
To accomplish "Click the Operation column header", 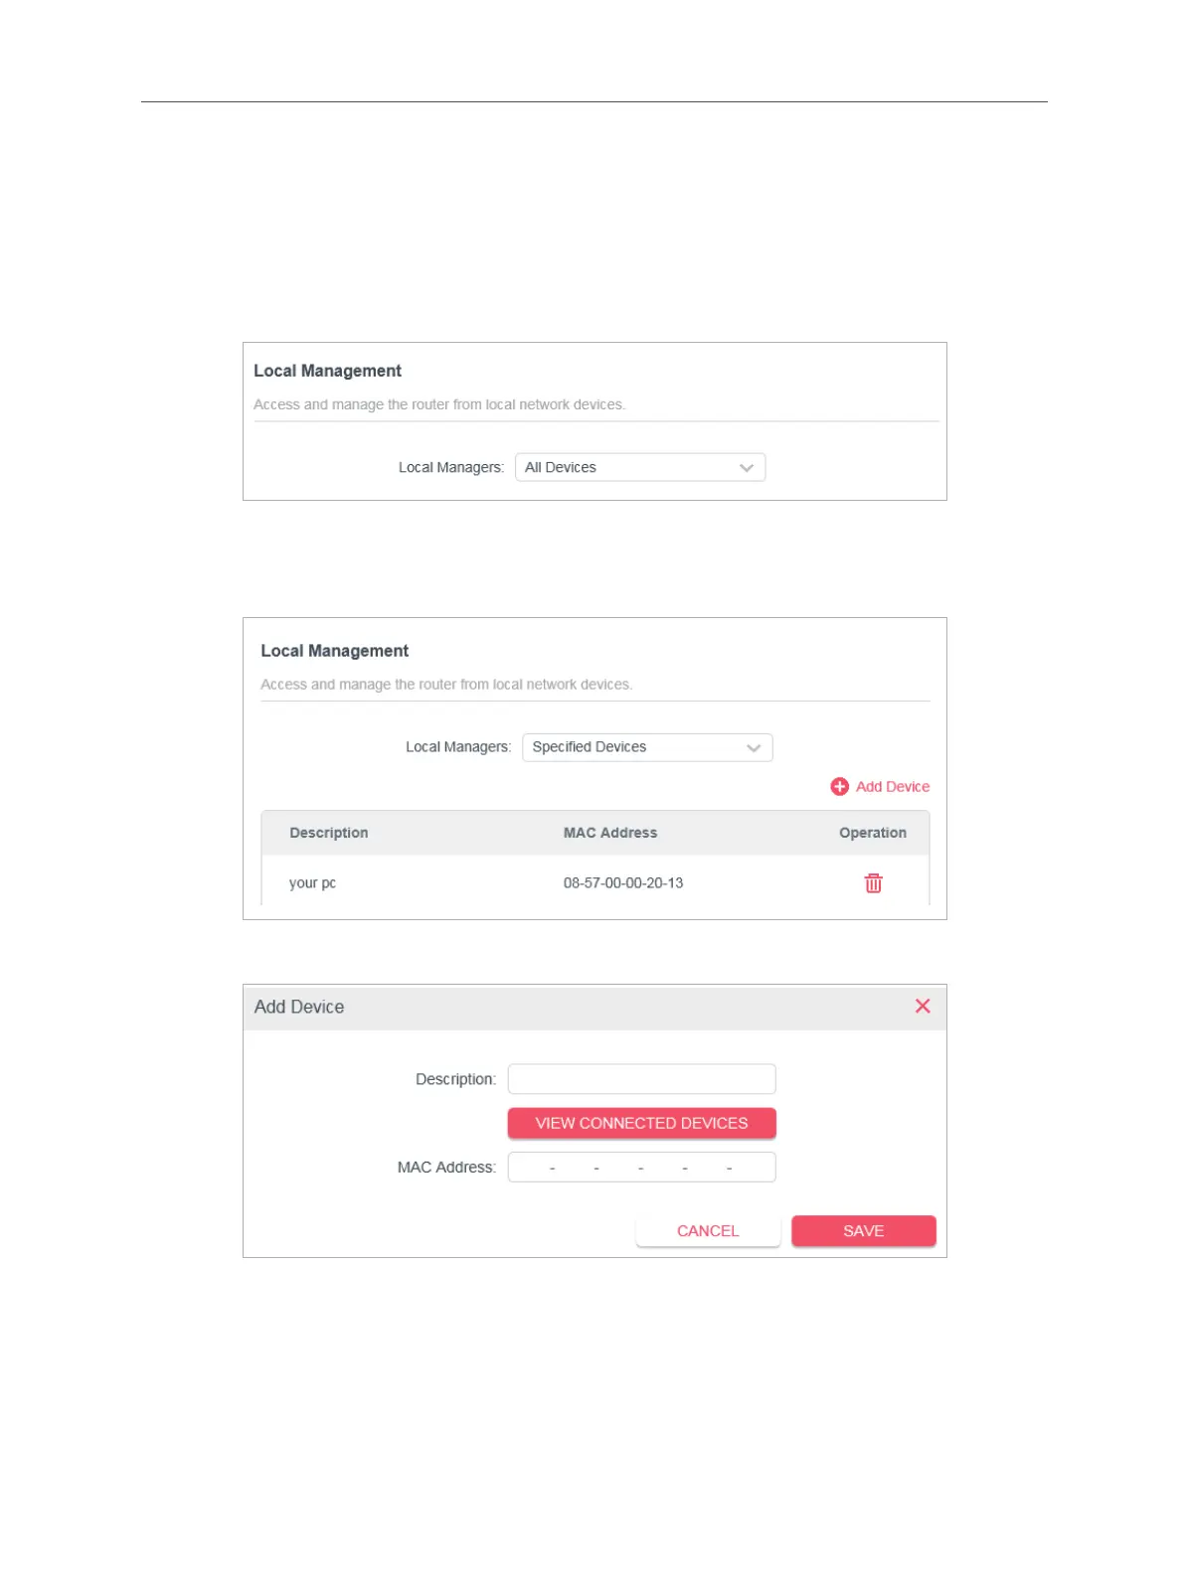I will [873, 833].
